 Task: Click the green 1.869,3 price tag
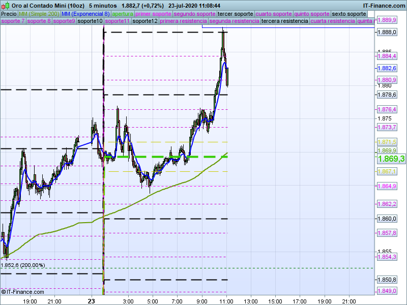[x=391, y=159]
